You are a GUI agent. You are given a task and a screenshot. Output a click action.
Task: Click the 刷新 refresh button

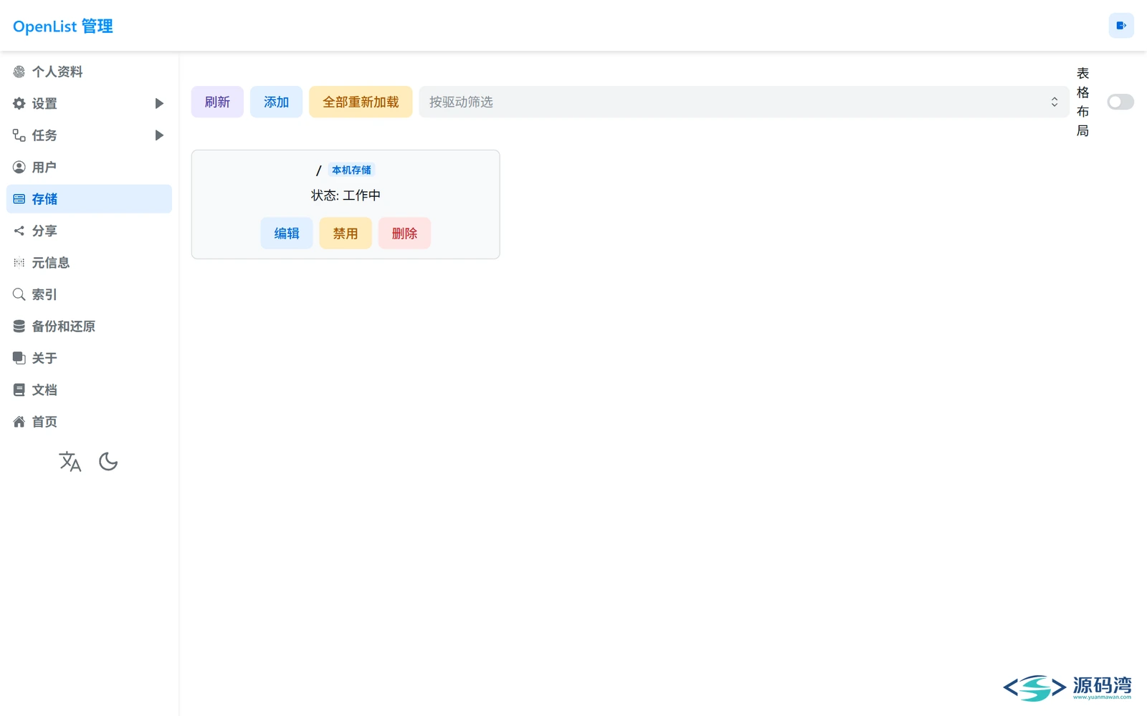(x=217, y=102)
